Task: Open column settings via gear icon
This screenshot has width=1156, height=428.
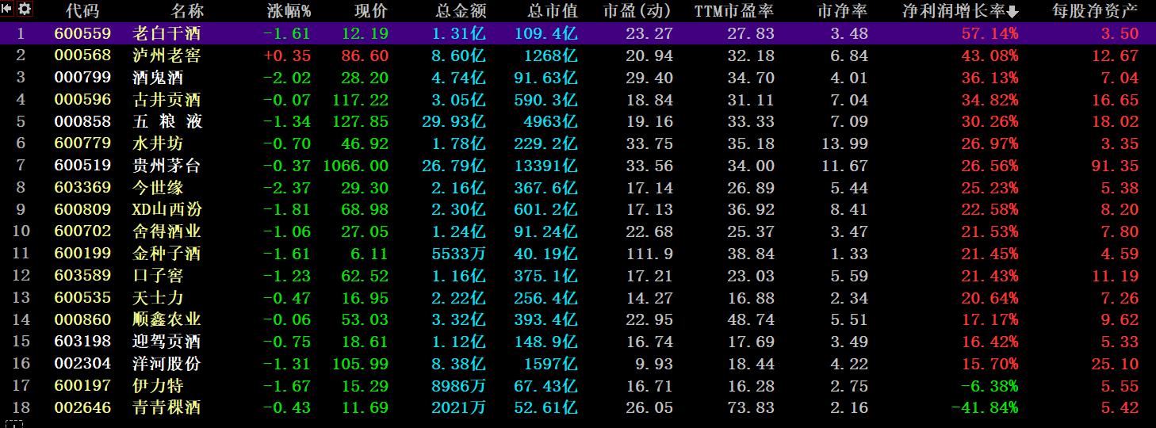Action: [x=24, y=9]
